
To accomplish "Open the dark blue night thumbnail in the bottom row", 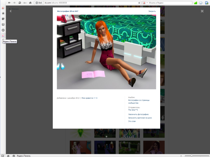I will [105, 147].
